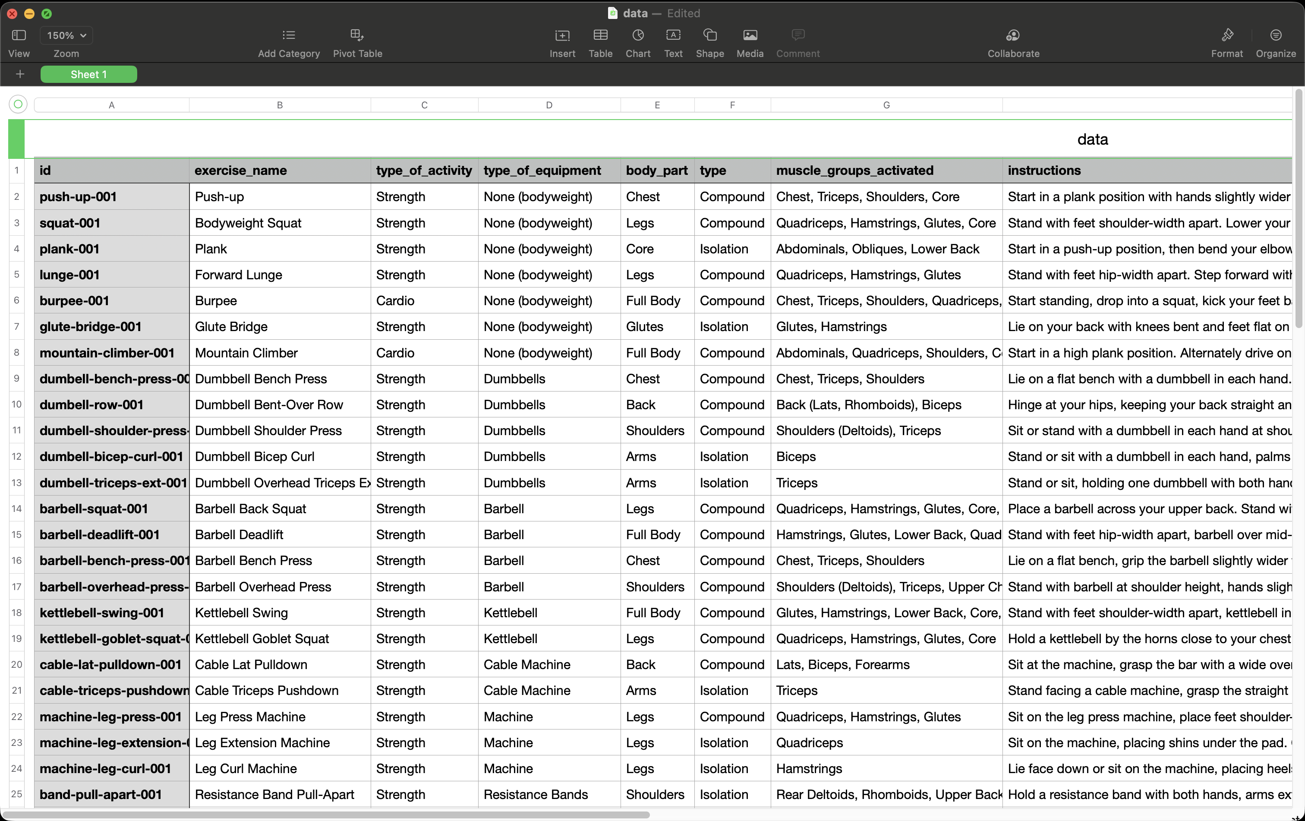
Task: Click Resistance Bands equipment cell
Action: (x=549, y=794)
